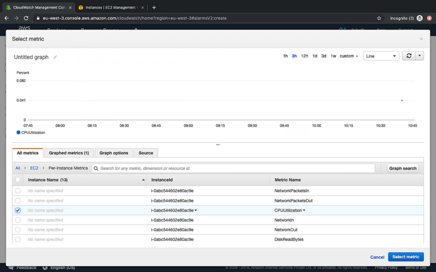The height and width of the screenshot is (272, 436).
Task: Click the Cancel link
Action: 377,257
